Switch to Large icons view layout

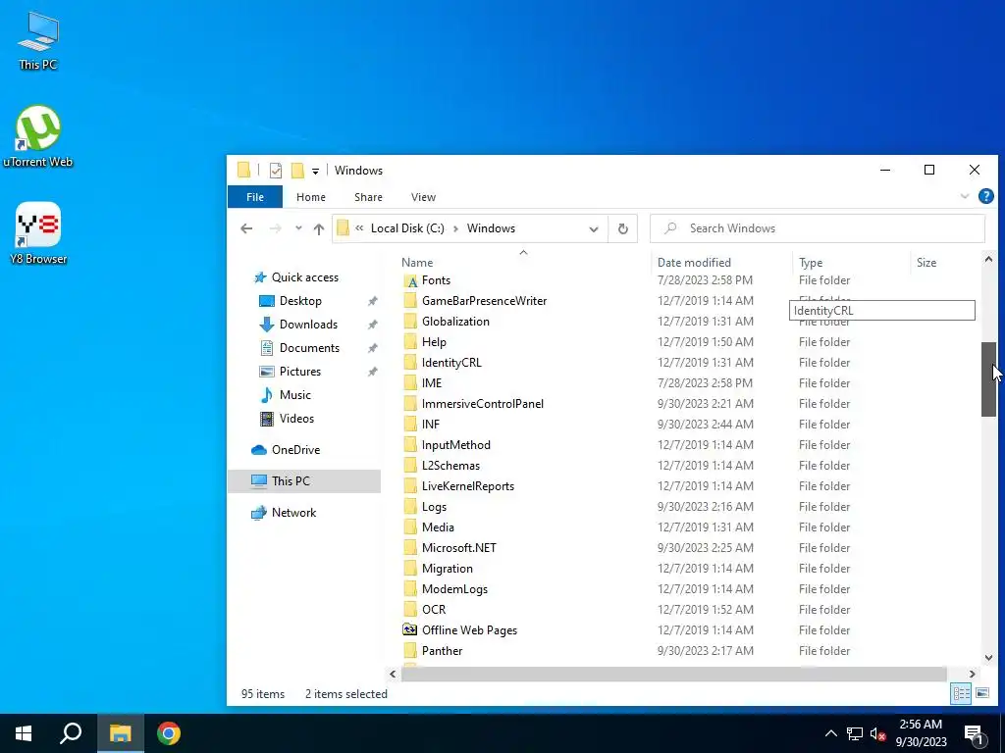[x=981, y=694]
